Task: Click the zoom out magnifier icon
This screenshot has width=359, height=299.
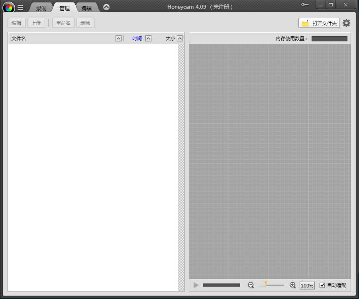Action: point(251,285)
